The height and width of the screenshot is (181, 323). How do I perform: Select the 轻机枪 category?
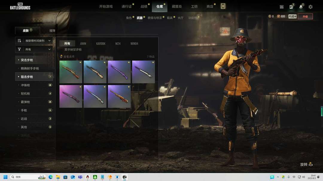[x=34, y=93]
